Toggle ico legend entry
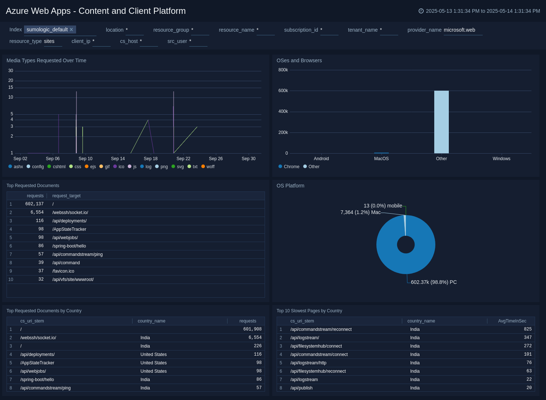 pos(119,167)
